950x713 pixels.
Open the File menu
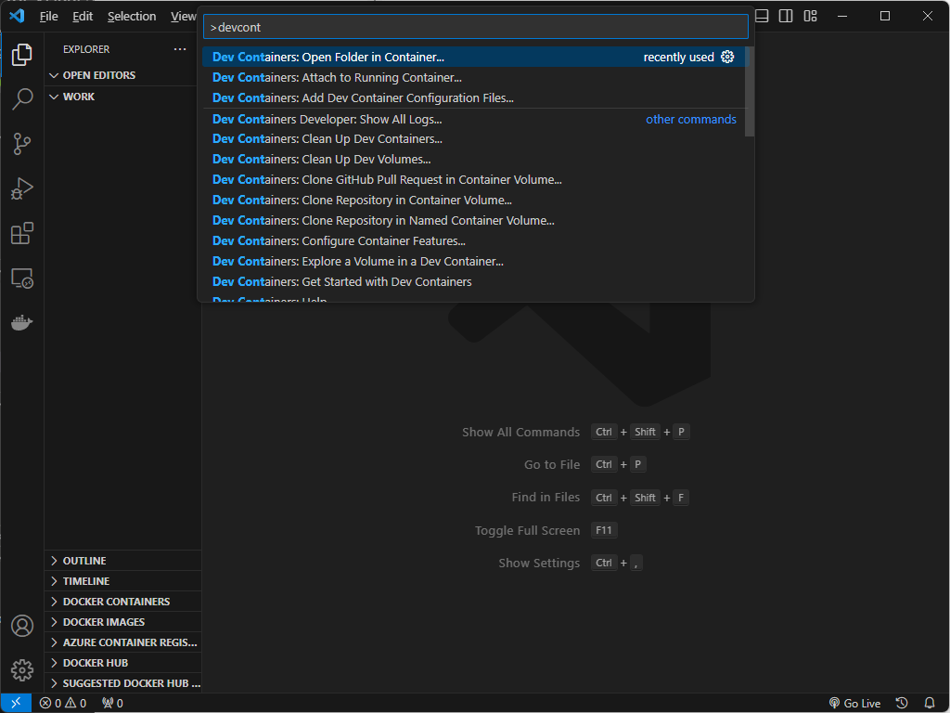point(48,17)
